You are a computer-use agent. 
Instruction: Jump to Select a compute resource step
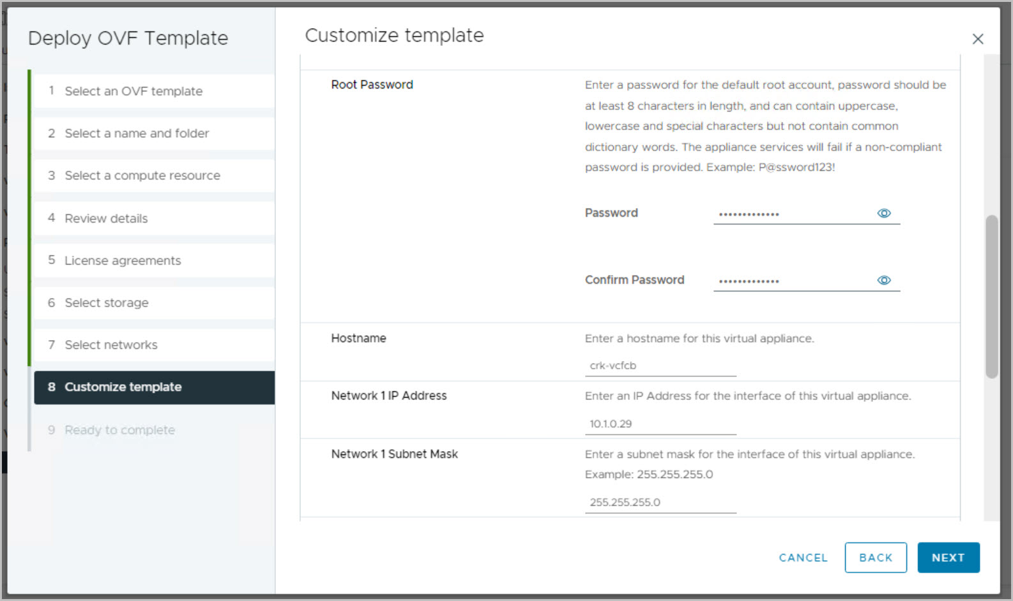[x=142, y=175]
